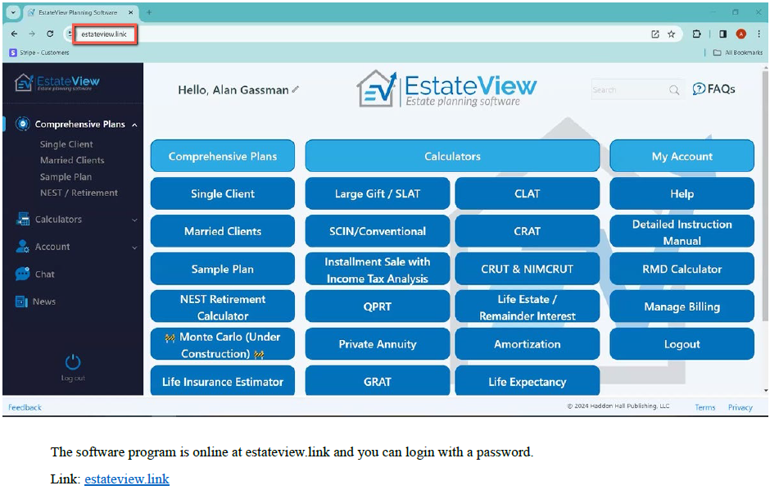Open the CRAT calculator
Image resolution: width=779 pixels, height=490 pixels.
click(x=528, y=231)
